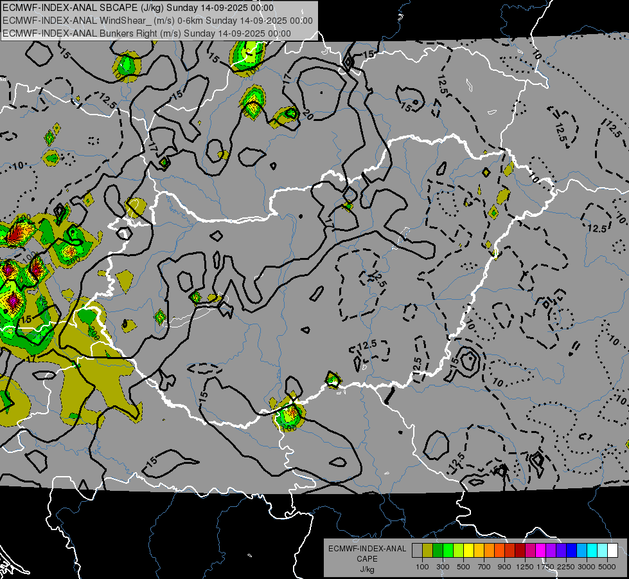Click the Bunkers Right title line
This screenshot has width=629, height=579.
[x=146, y=33]
